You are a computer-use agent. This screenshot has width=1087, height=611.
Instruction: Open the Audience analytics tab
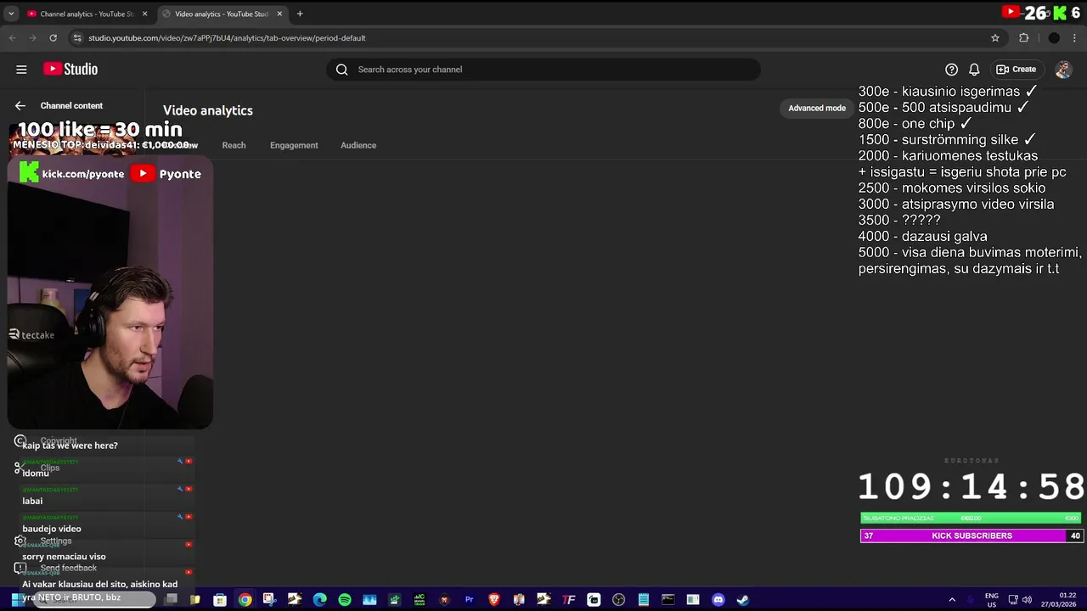pos(358,145)
